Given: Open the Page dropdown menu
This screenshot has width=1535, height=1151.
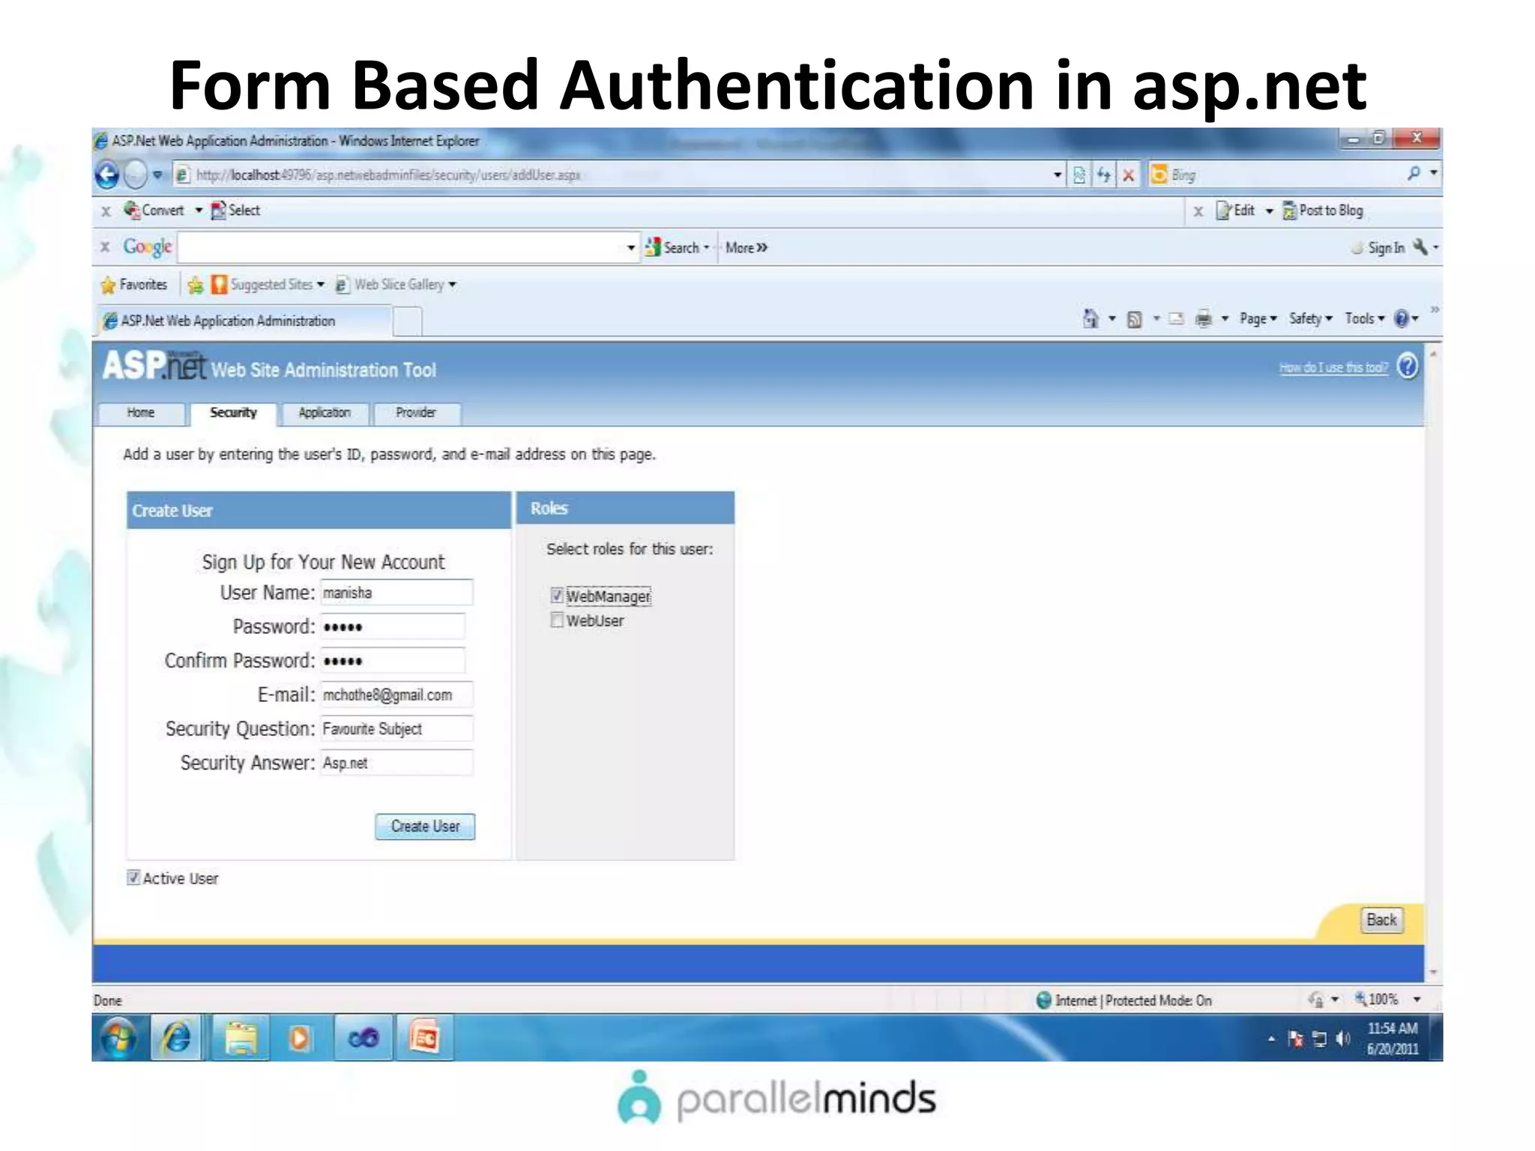Looking at the screenshot, I should [x=1258, y=319].
